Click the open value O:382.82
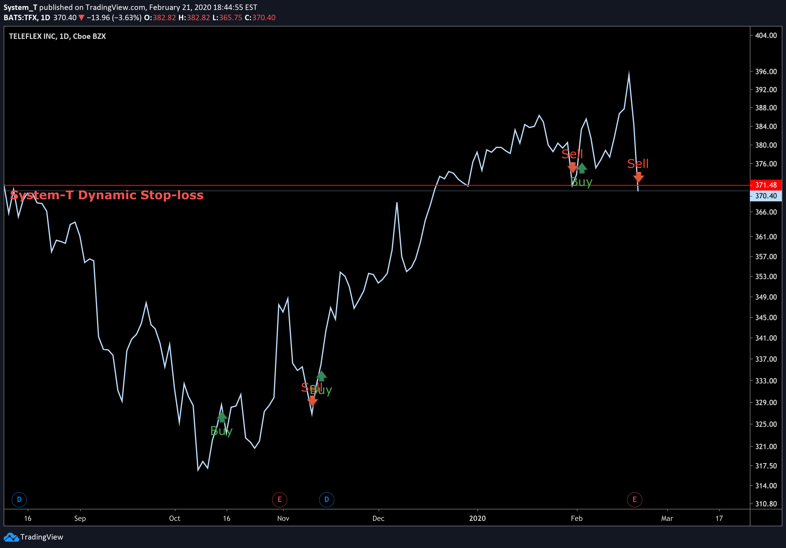 tap(160, 18)
